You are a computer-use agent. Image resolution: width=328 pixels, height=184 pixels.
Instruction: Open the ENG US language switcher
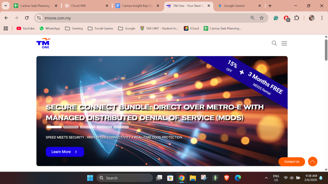(x=276, y=178)
